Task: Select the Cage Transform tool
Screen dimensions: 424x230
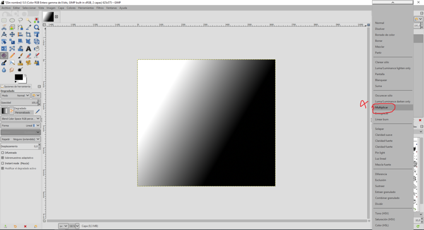Action: tap(12, 48)
